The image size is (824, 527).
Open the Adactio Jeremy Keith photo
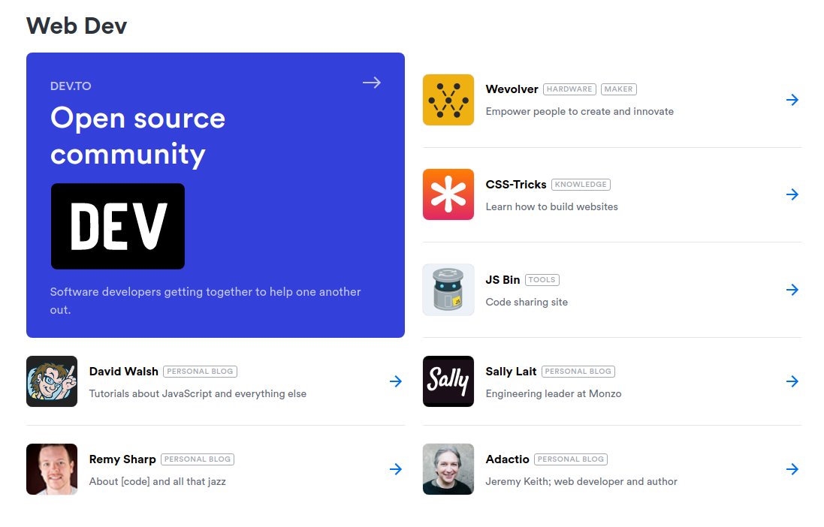point(448,469)
